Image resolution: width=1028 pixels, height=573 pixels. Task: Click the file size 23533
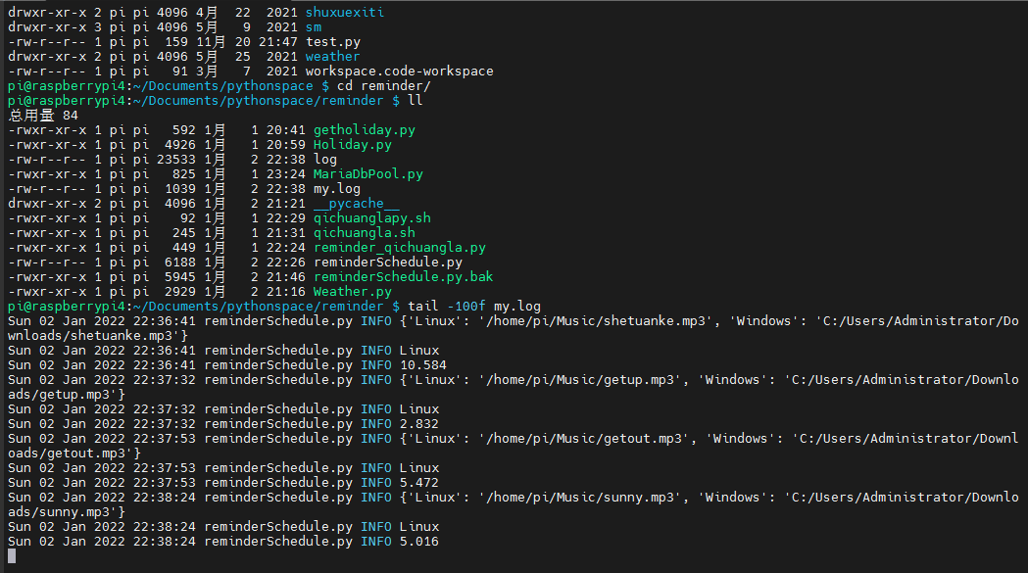[x=176, y=160]
